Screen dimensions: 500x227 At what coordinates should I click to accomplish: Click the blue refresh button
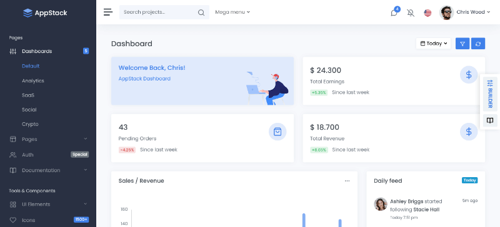point(478,44)
